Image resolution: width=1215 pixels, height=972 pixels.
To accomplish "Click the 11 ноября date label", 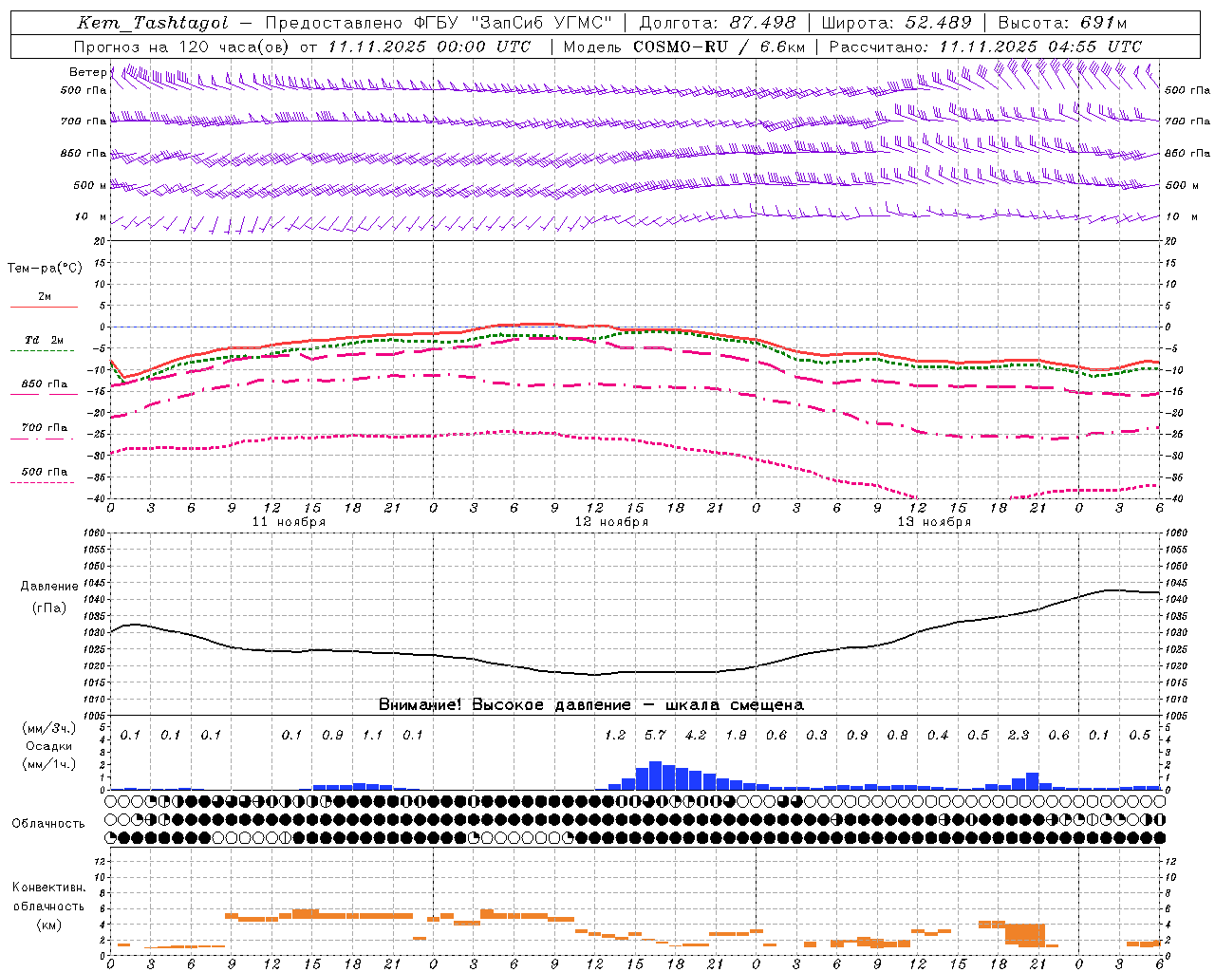I will 289,522.
